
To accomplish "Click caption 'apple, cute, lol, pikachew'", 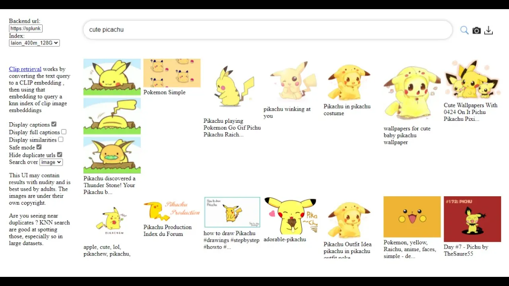I will pos(107,250).
